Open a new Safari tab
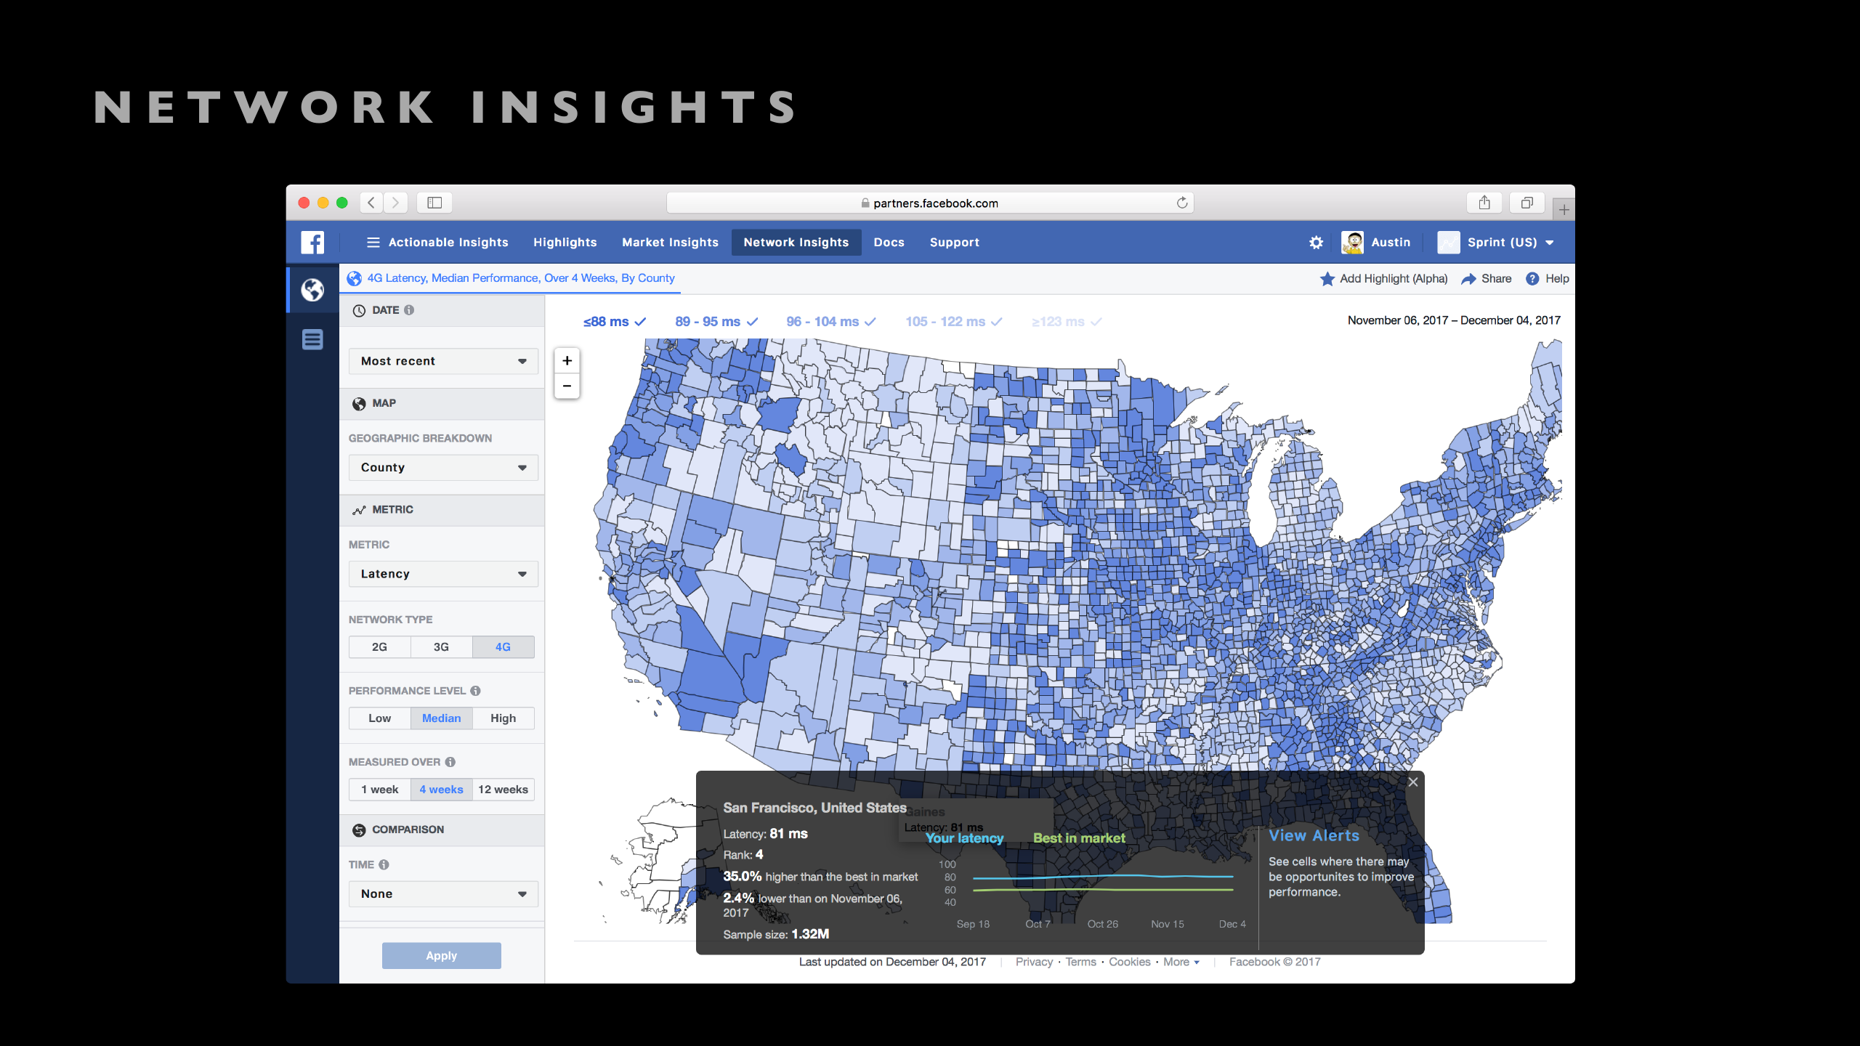 (x=1564, y=210)
